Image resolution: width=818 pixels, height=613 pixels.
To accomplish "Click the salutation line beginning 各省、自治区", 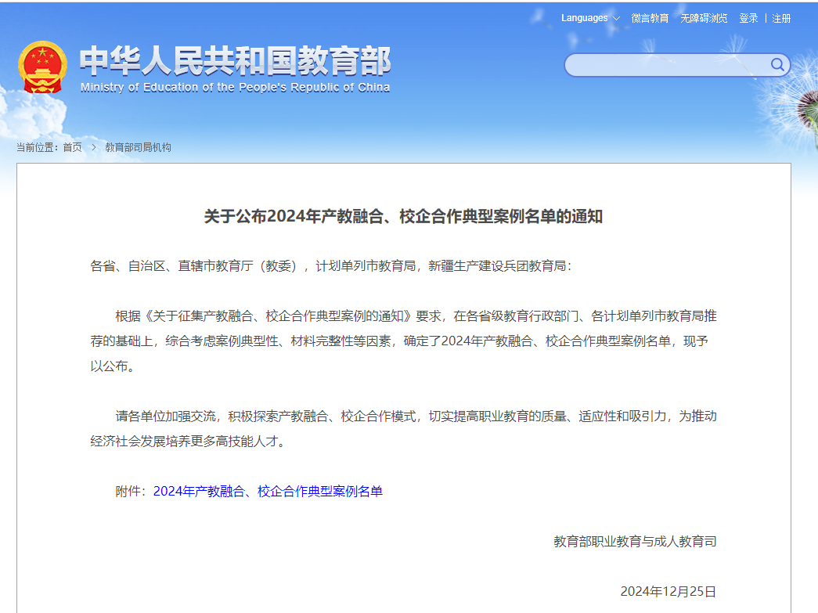I will pos(331,266).
